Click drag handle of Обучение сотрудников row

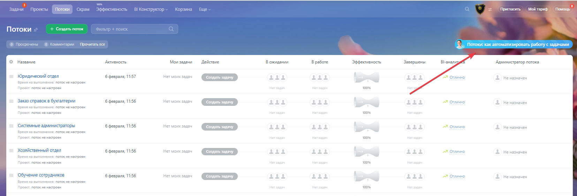click(11, 175)
